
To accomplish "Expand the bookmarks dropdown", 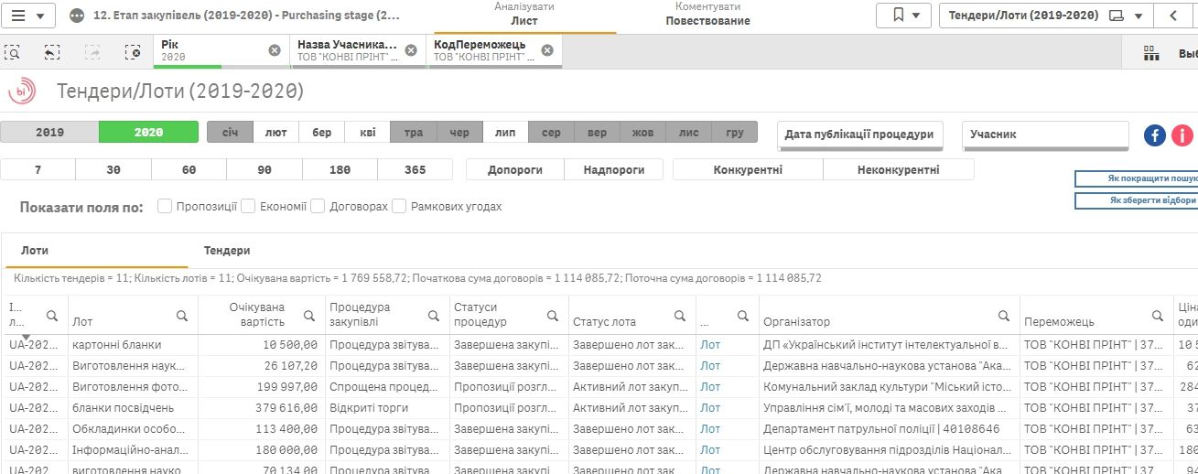I will click(903, 16).
